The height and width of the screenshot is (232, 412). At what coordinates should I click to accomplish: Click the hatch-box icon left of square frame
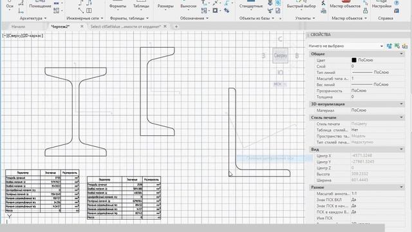pos(204,10)
